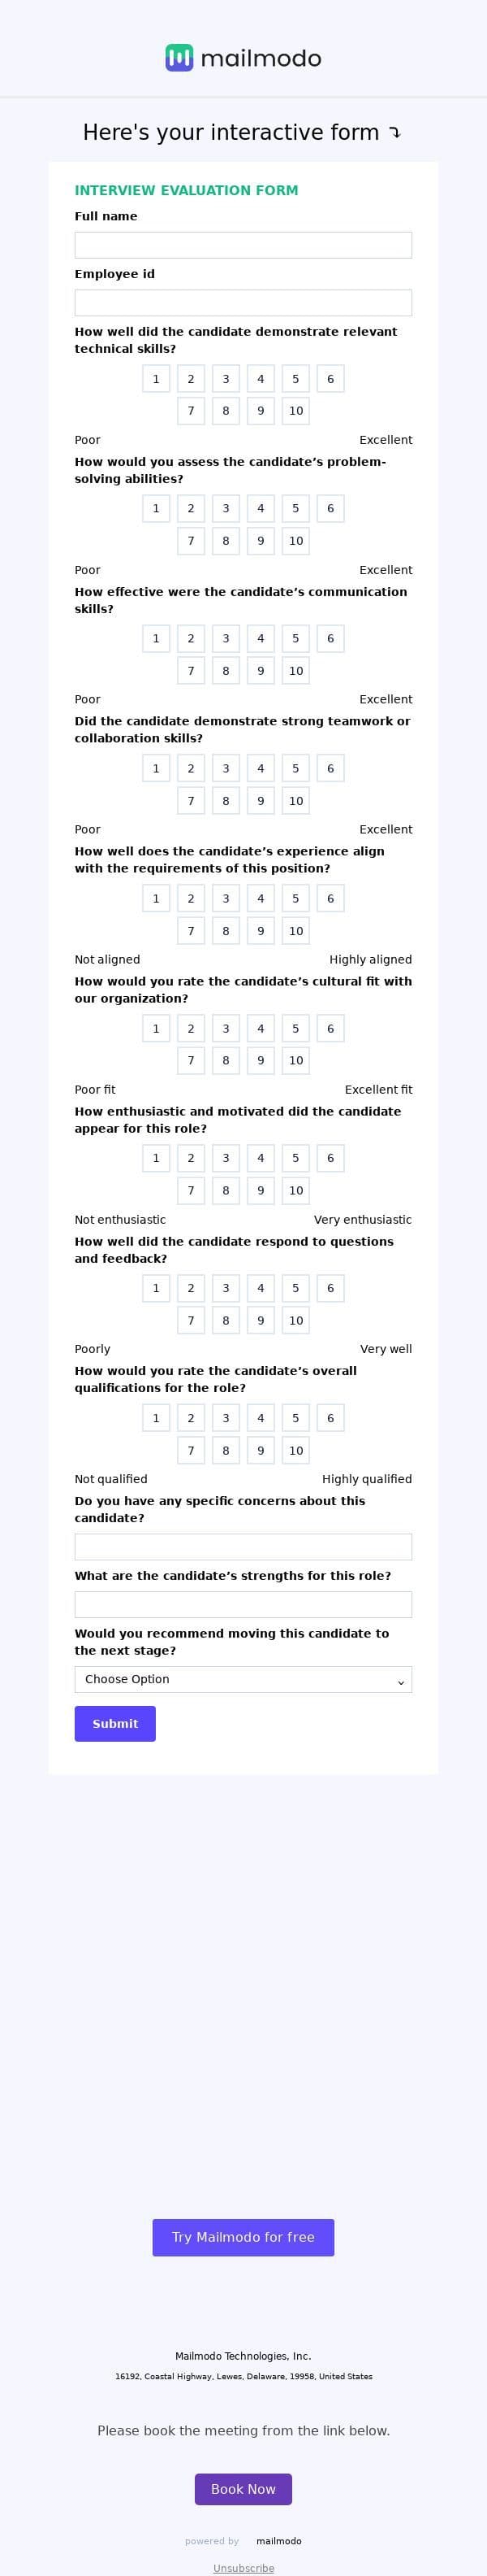Click the specific concerns text field
487x2576 pixels.
click(x=243, y=1547)
